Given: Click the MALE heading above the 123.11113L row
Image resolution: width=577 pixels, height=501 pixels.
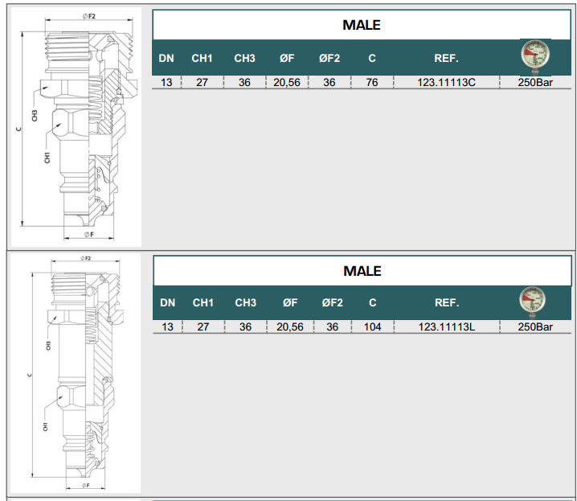Looking at the screenshot, I should pyautogui.click(x=362, y=271).
